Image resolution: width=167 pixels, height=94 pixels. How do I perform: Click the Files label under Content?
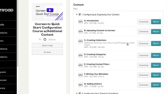pyautogui.click(x=75, y=9)
